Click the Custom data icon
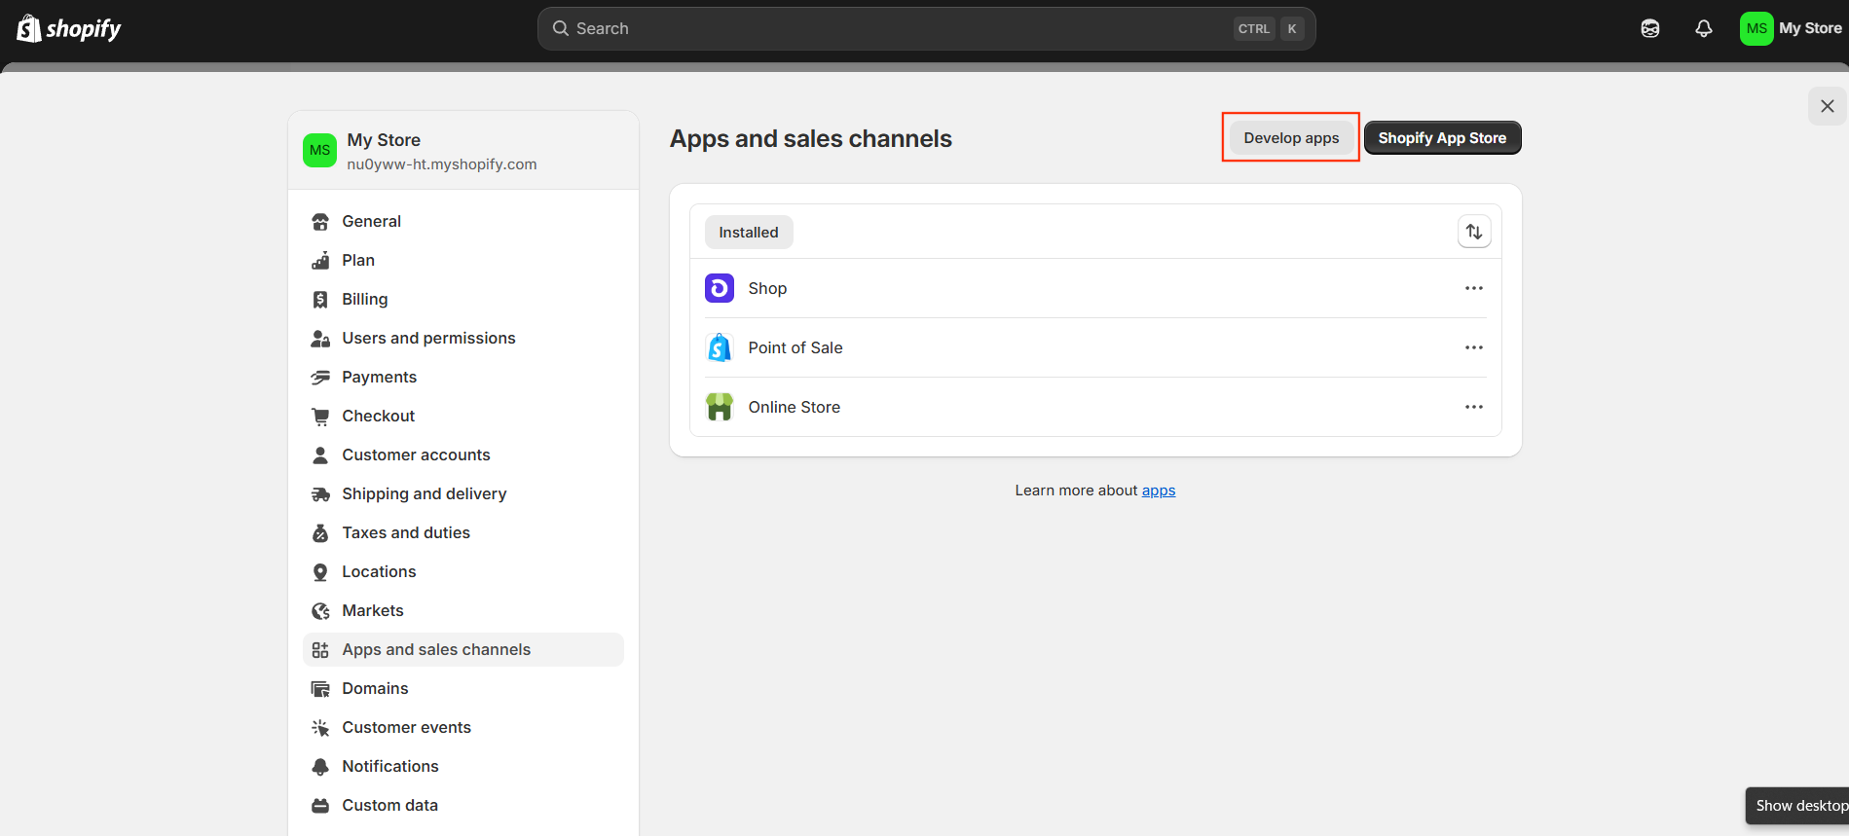The image size is (1849, 836). click(320, 806)
